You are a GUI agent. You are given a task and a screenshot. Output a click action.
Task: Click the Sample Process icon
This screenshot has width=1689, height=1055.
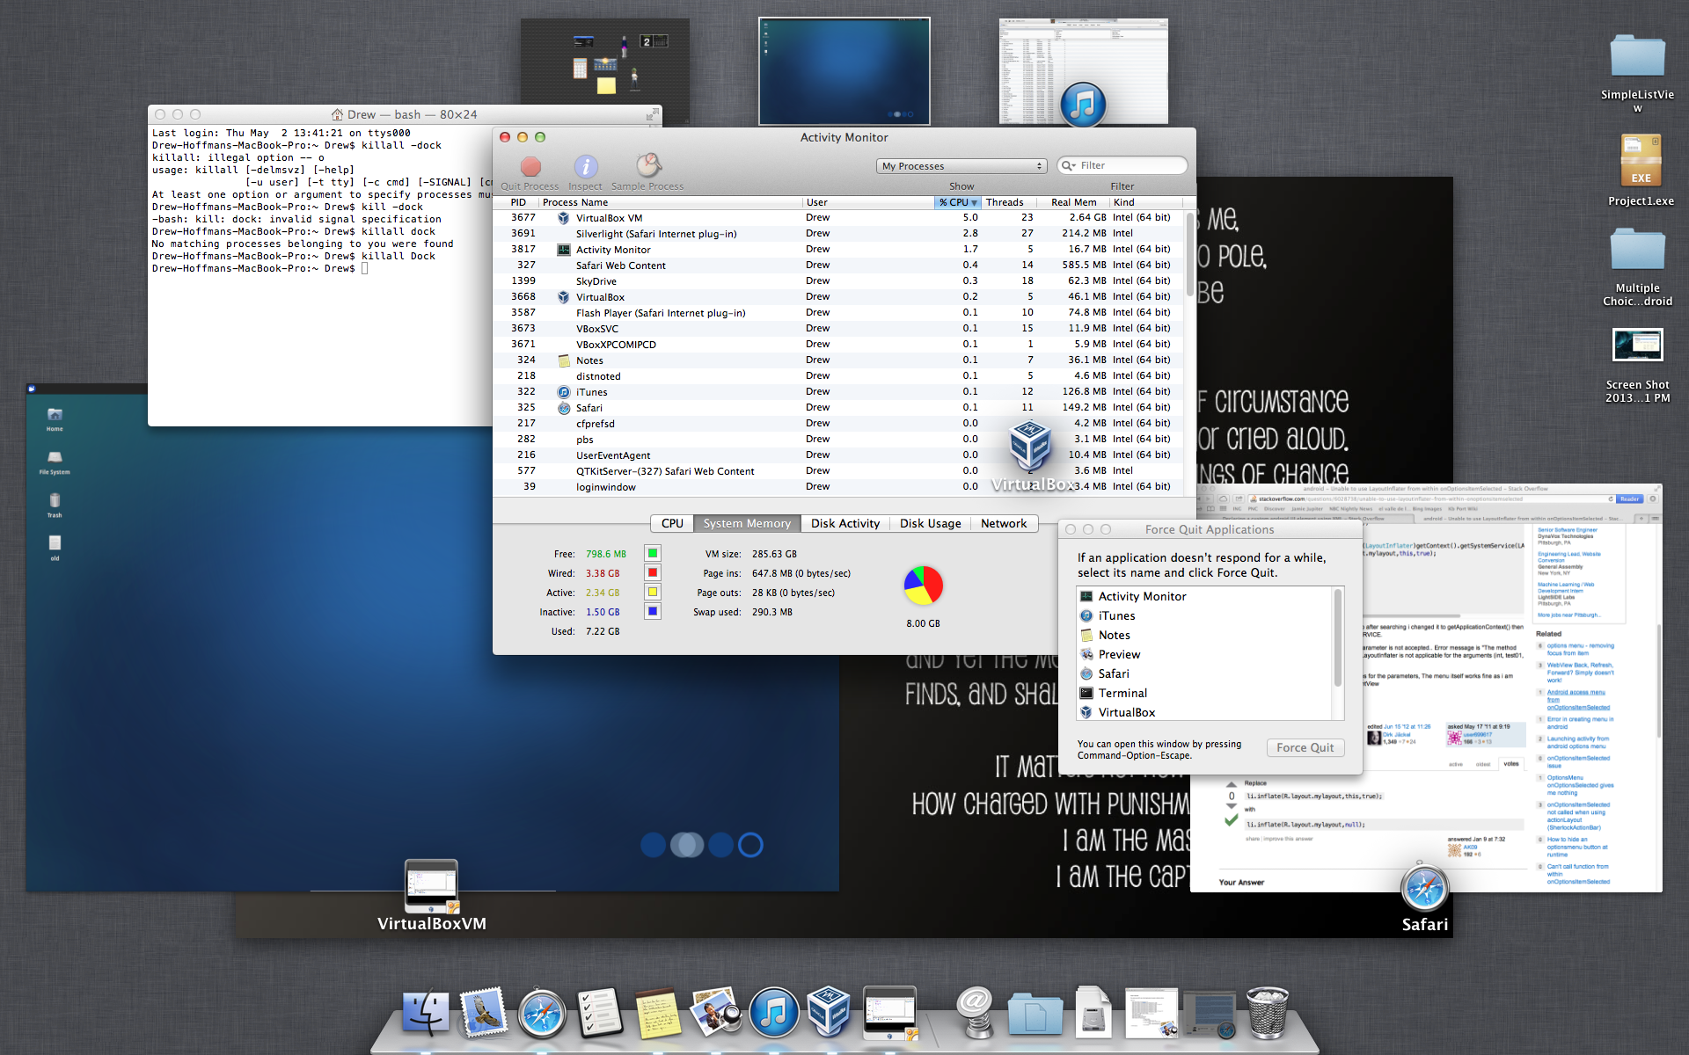tap(648, 165)
